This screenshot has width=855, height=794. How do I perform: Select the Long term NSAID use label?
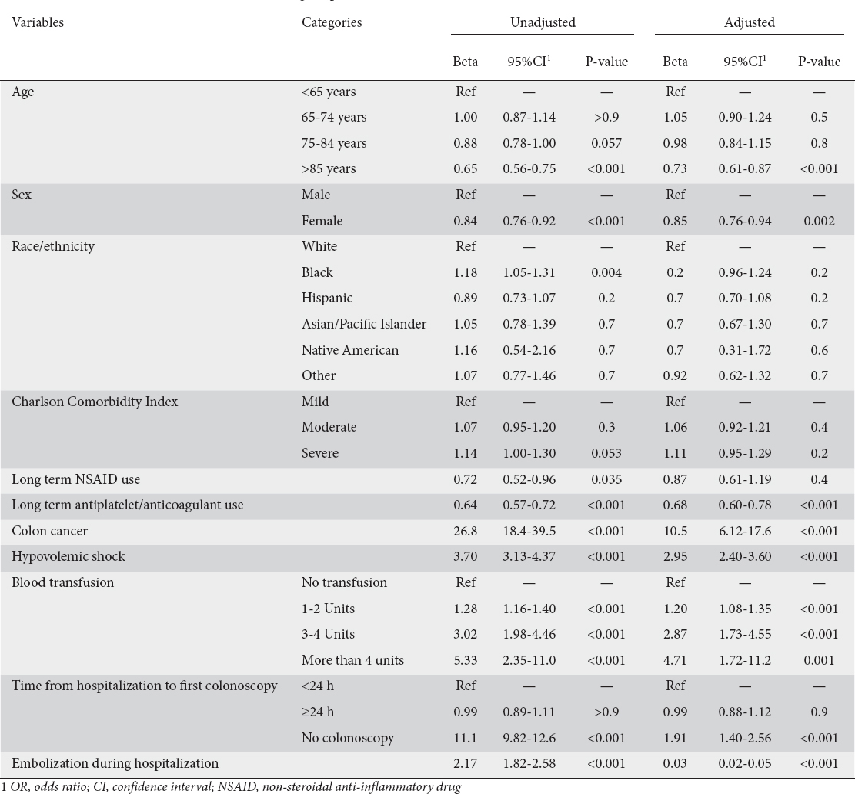coord(75,479)
